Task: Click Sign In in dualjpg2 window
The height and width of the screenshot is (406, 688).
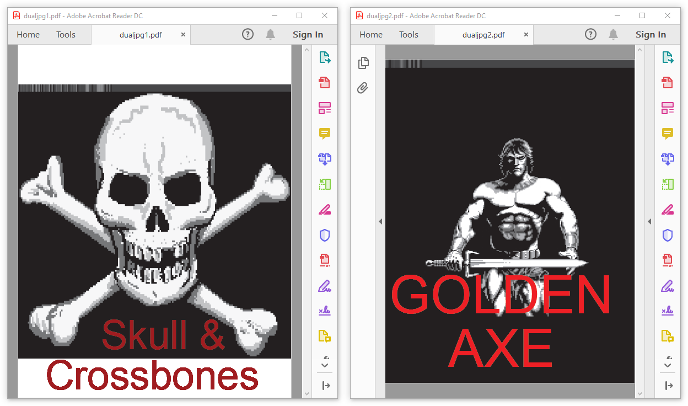Action: (651, 34)
